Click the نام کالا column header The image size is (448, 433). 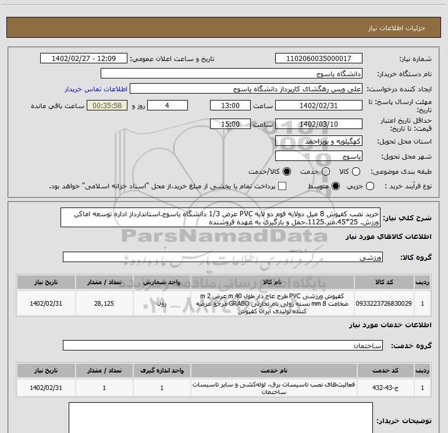click(x=272, y=282)
